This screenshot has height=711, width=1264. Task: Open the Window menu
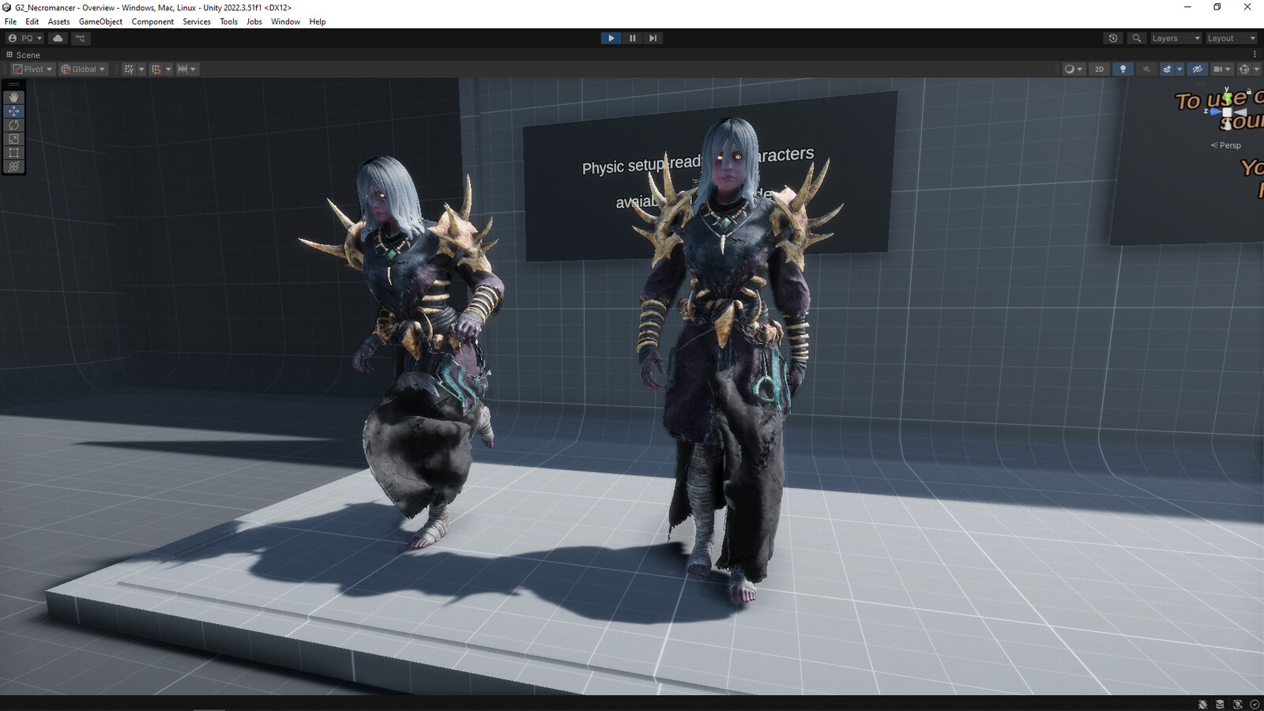(285, 21)
